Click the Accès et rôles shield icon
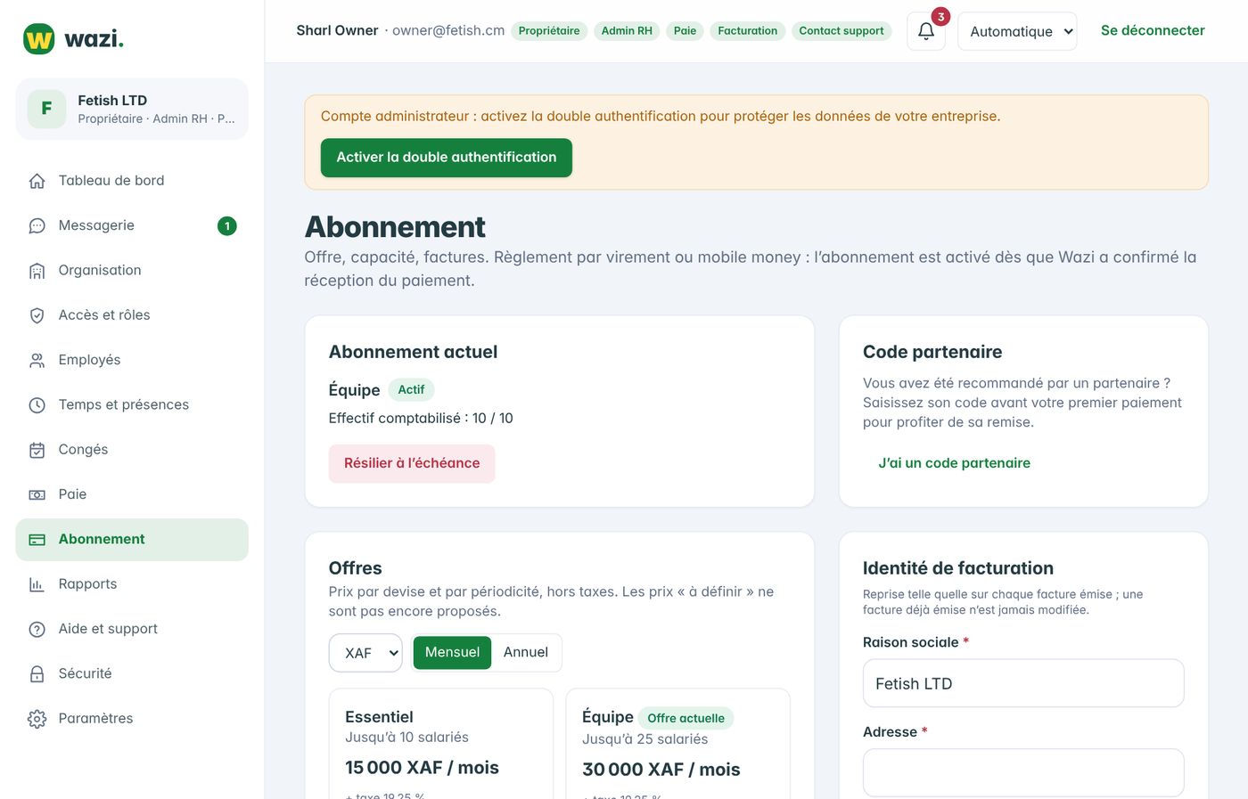The width and height of the screenshot is (1248, 799). click(x=37, y=315)
